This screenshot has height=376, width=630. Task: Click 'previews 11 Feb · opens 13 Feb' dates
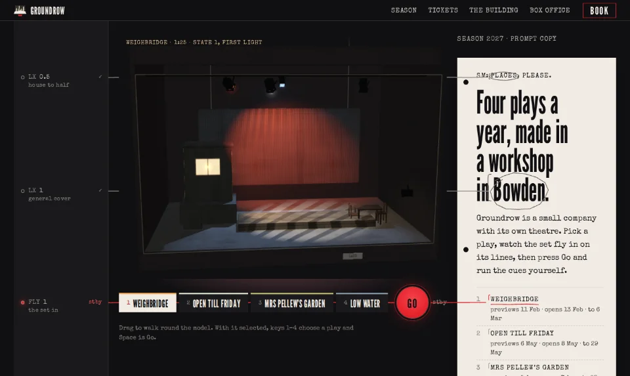pos(545,314)
